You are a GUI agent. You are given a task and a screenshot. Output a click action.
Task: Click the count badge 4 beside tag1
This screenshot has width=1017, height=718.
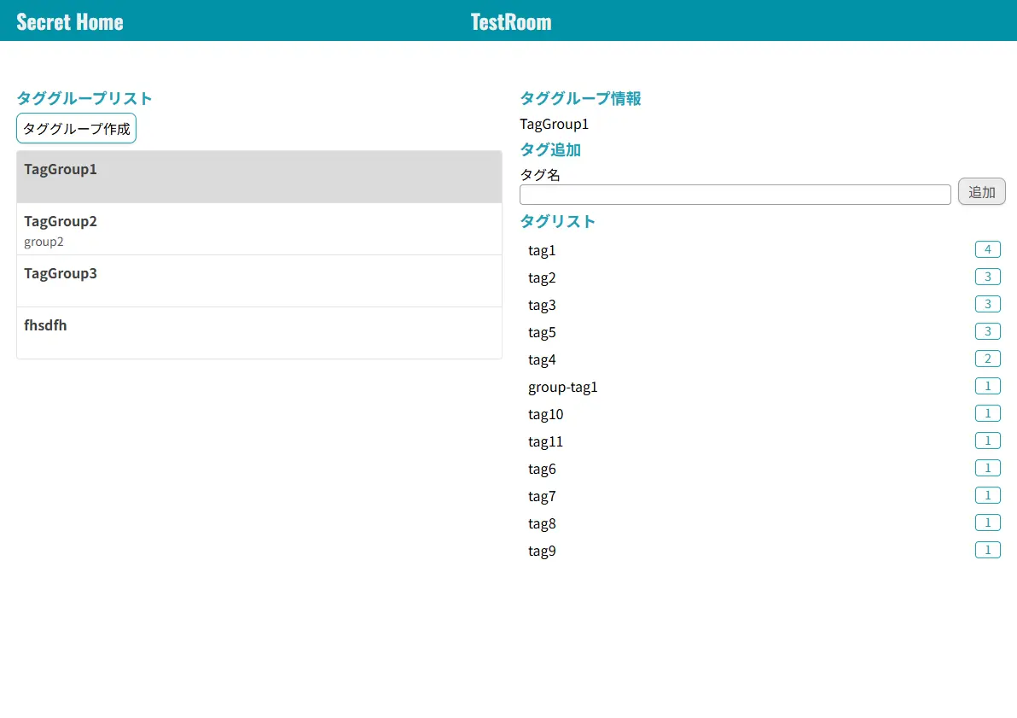click(987, 249)
